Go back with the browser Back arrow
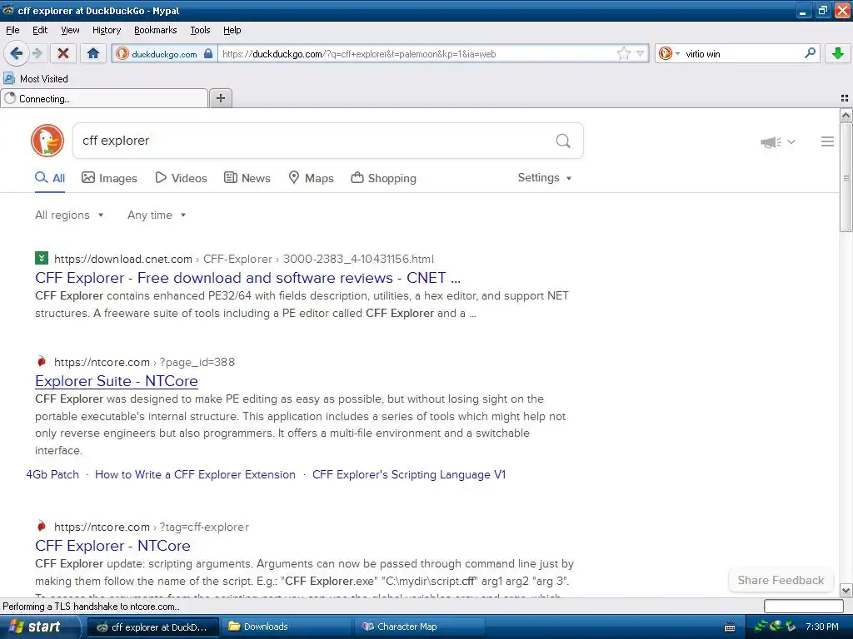Image resolution: width=853 pixels, height=639 pixels. 16,53
